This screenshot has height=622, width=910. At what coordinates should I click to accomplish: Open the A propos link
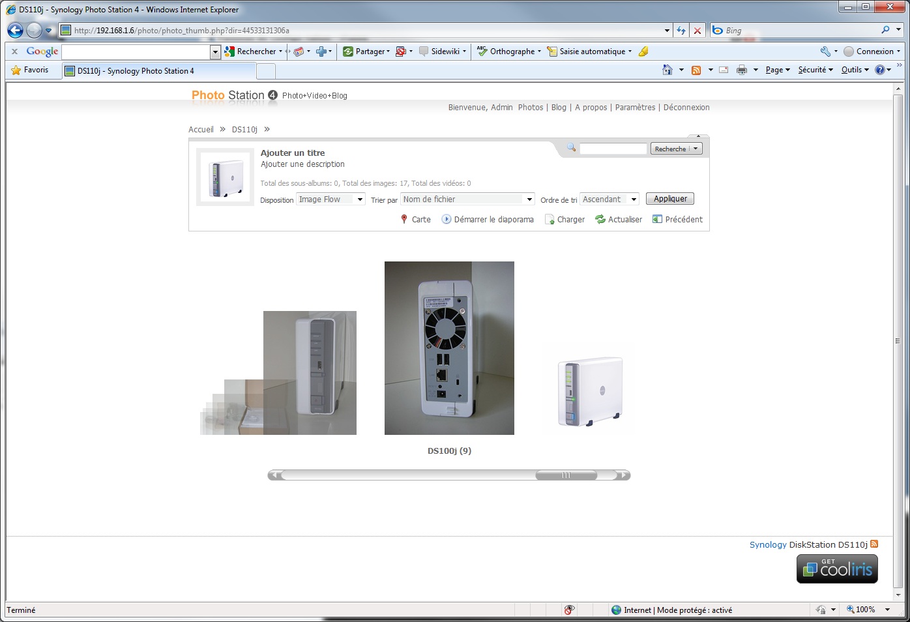[x=591, y=108]
